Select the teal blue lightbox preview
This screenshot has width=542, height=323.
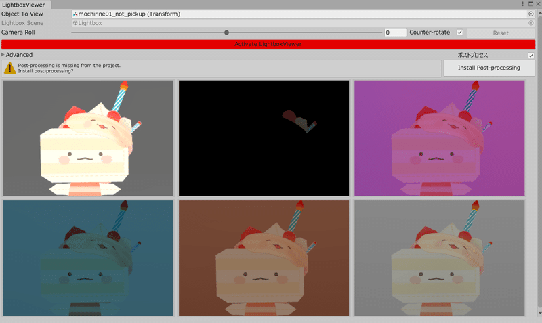89,258
